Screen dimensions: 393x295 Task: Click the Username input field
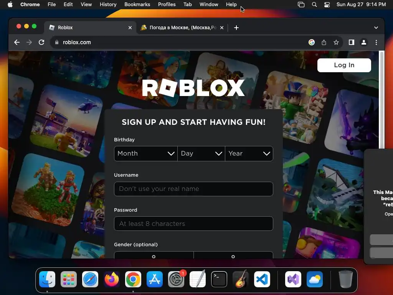[193, 189]
